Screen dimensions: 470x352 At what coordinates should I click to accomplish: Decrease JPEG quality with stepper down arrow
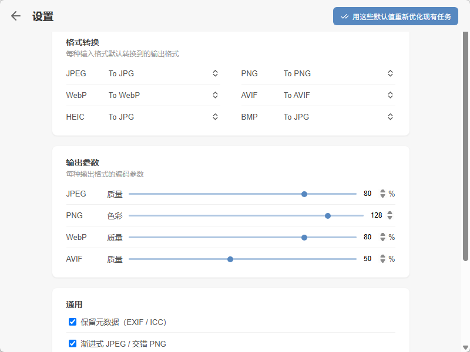tap(382, 196)
